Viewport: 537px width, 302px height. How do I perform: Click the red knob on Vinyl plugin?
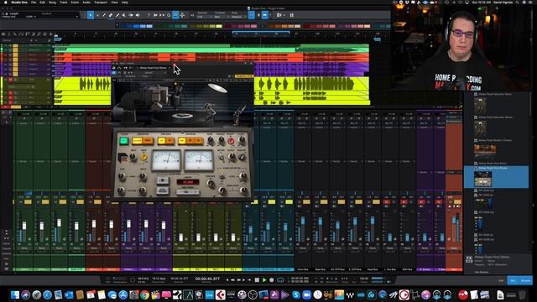232,140
